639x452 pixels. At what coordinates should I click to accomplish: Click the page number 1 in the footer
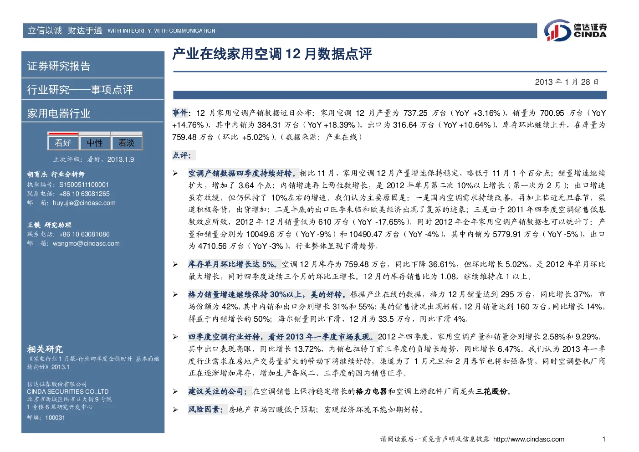tap(604, 439)
